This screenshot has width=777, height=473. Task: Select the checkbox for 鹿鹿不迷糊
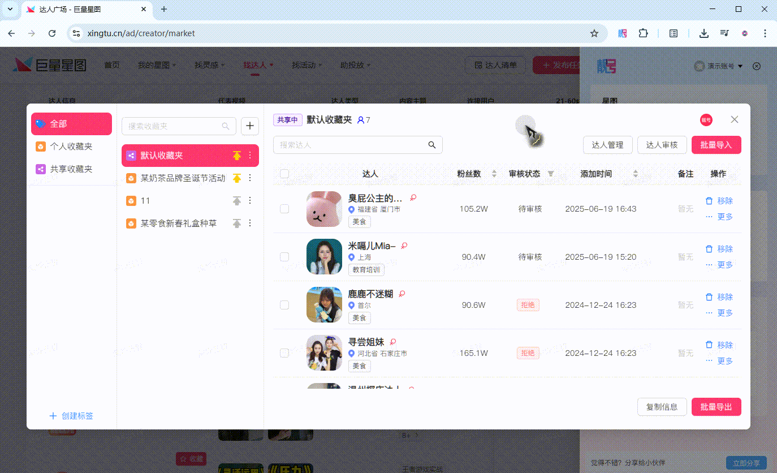(x=284, y=305)
